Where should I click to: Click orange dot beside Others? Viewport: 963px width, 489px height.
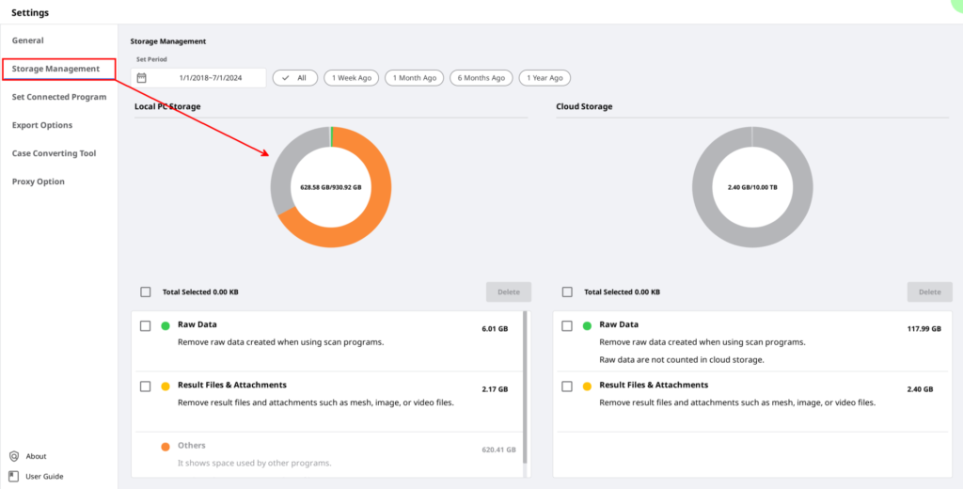[x=166, y=447]
